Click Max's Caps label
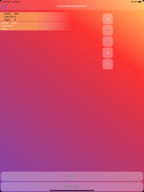The width and height of the screenshot is (144, 192). (7, 19)
